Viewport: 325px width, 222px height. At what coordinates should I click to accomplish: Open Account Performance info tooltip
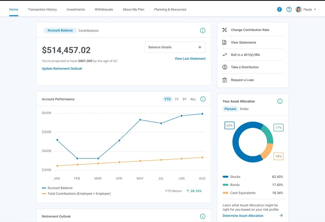[x=203, y=99]
